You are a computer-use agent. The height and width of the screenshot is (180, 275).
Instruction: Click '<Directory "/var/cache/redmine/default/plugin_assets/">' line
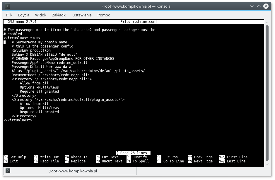[x=68, y=100]
